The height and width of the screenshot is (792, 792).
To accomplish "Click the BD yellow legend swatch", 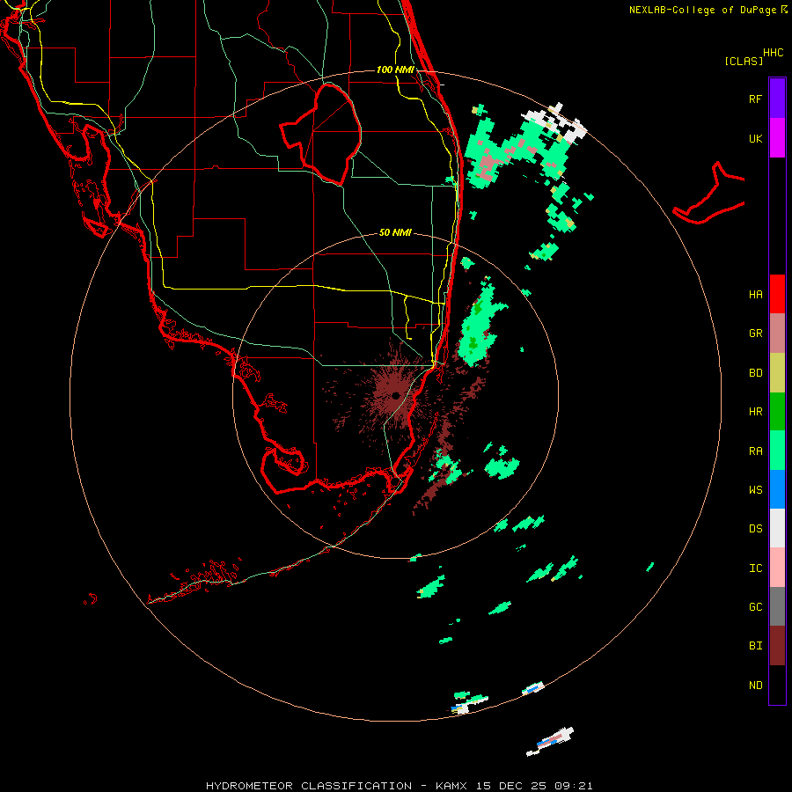I will point(777,373).
